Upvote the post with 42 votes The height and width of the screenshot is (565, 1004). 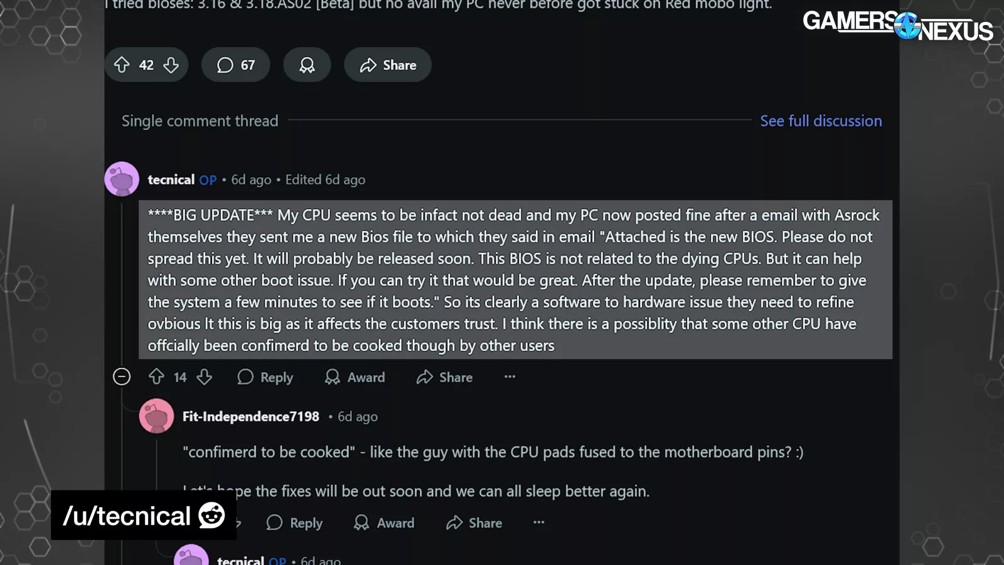[x=122, y=65]
